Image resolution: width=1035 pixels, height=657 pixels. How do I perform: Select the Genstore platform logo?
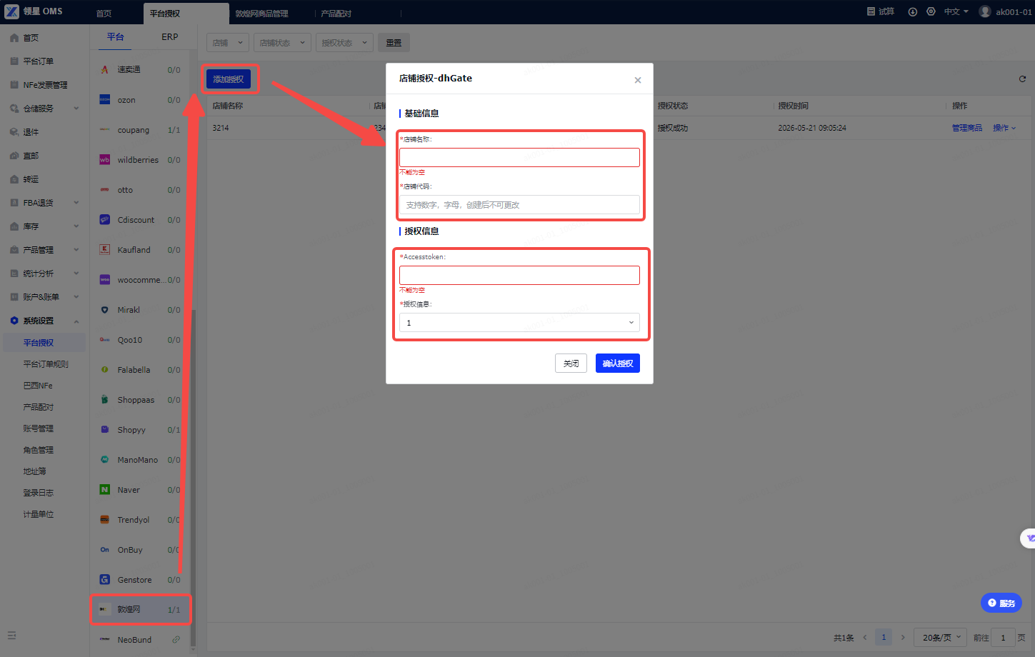104,580
